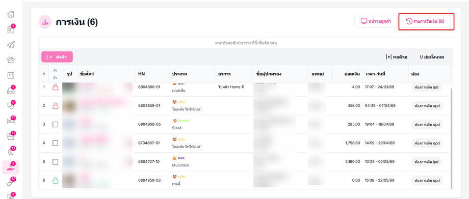Click the amount 285.00

354,124
